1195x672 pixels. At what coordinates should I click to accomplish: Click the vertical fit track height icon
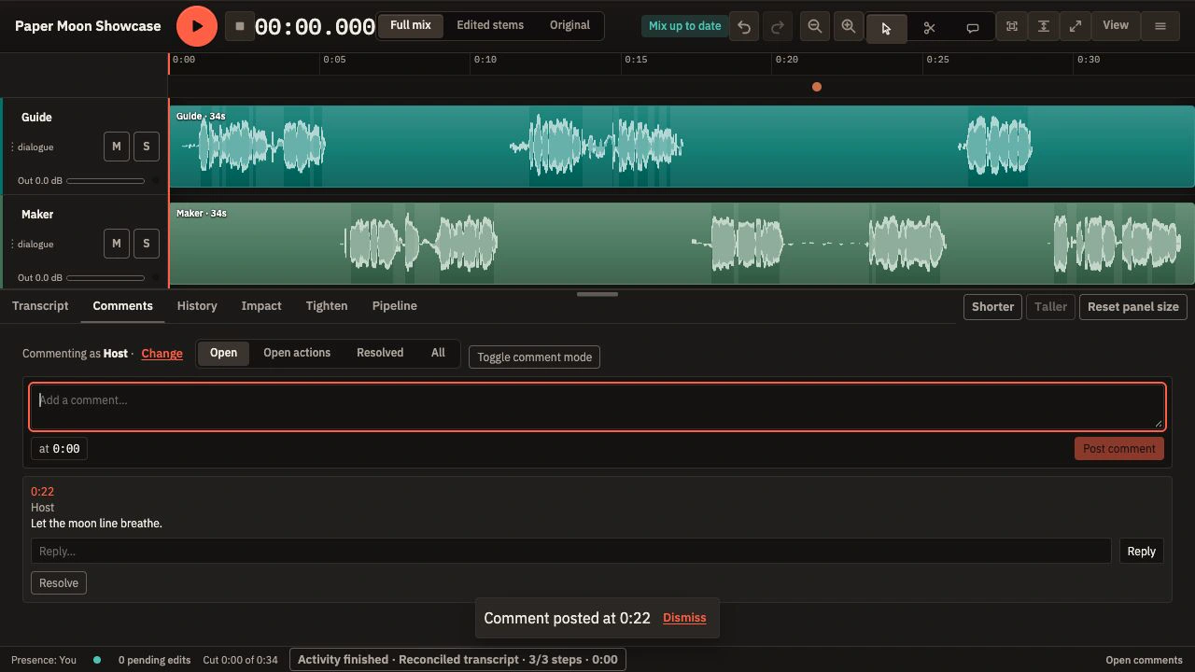tap(1043, 26)
